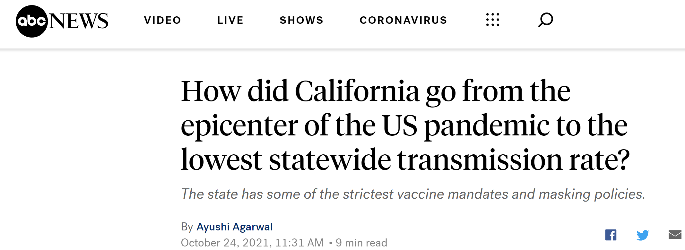The image size is (685, 250).
Task: Open Ayushi Agarwal's author profile
Action: 234,227
